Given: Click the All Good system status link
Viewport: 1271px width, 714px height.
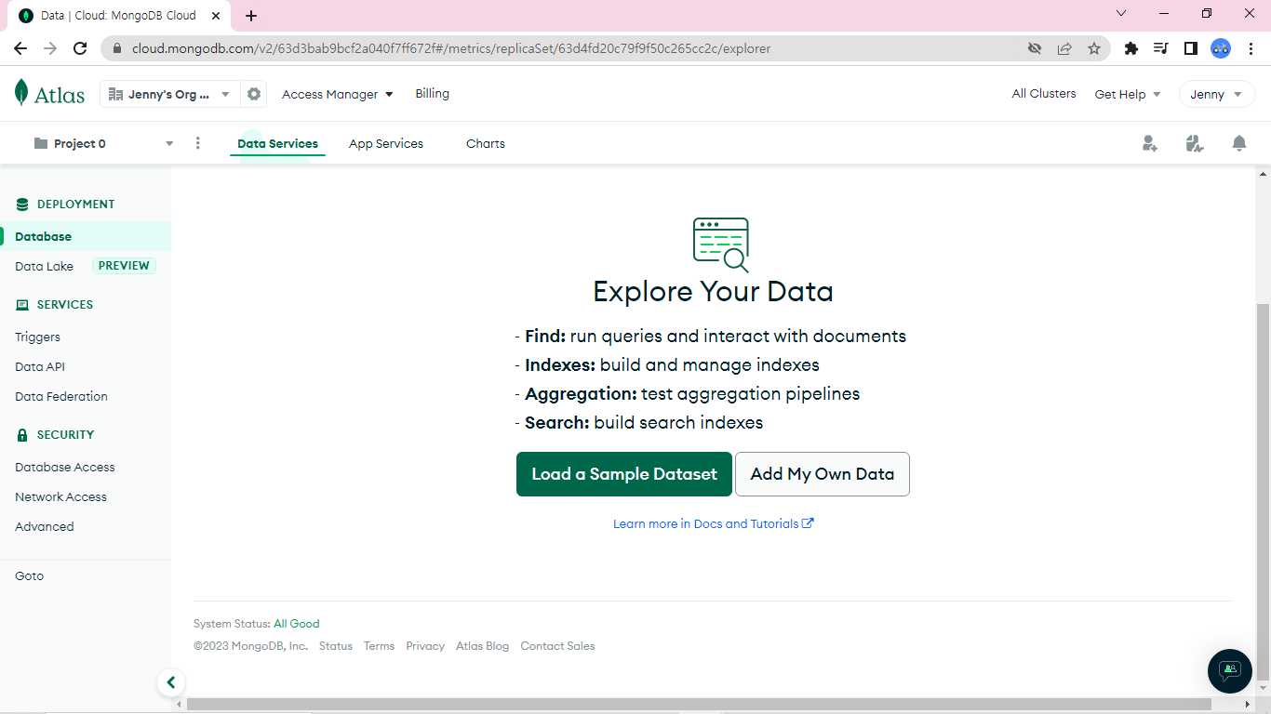Looking at the screenshot, I should click(x=296, y=624).
